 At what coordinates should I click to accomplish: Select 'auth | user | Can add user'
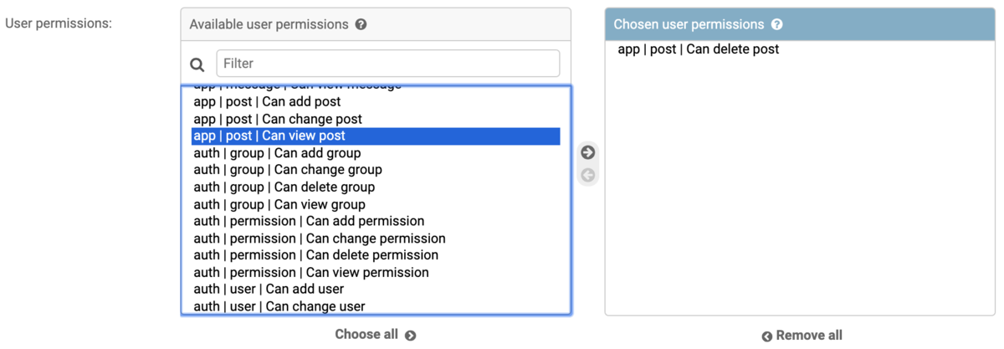tap(376, 289)
